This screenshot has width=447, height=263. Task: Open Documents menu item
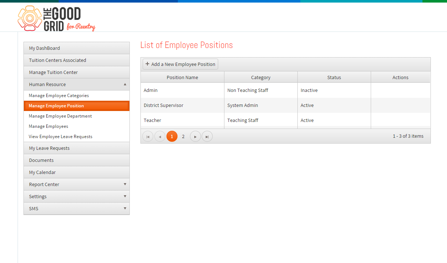[77, 160]
